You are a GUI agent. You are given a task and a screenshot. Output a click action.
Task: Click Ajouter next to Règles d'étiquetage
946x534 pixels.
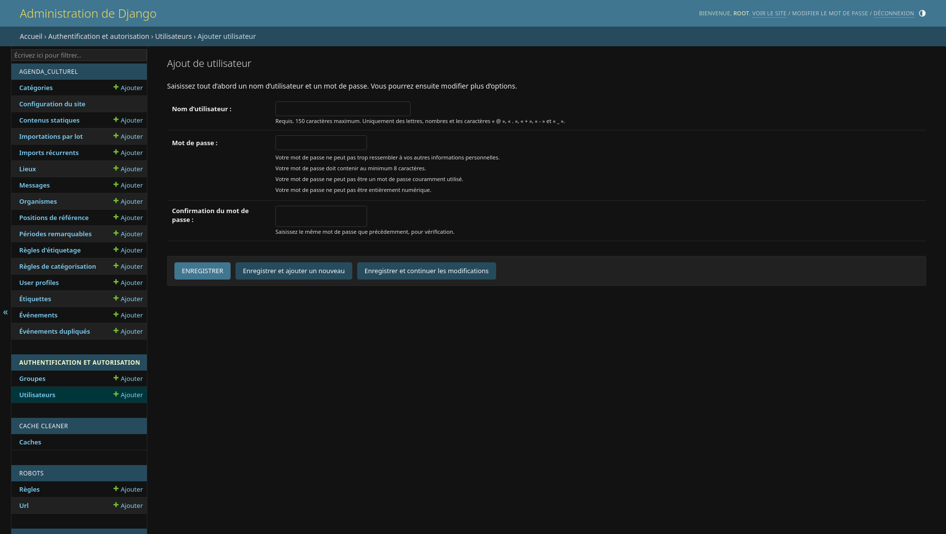click(128, 250)
